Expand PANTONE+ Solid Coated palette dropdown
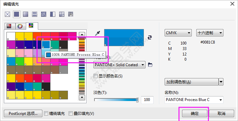The width and height of the screenshot is (238, 121). (119, 65)
